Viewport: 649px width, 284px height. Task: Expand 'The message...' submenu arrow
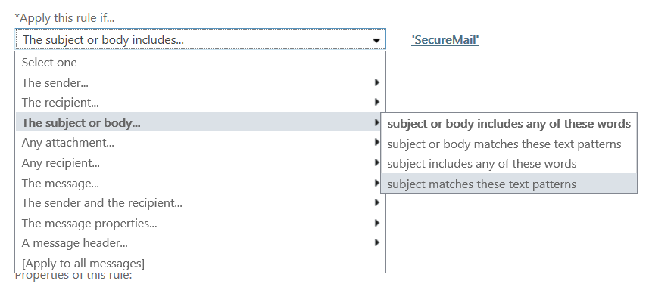point(376,183)
